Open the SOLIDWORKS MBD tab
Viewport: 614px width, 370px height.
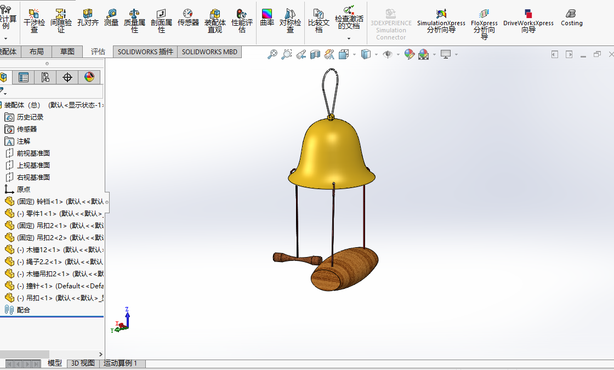209,52
